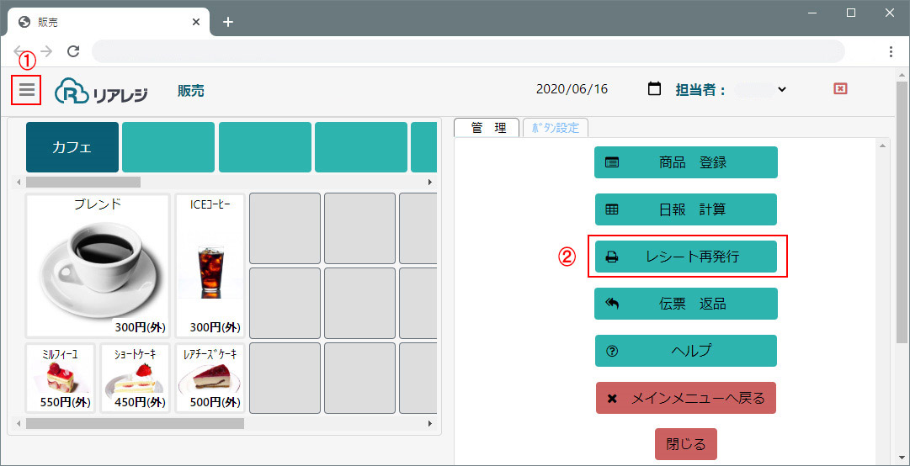The height and width of the screenshot is (466, 910).
Task: Click the browser address bar
Action: tap(468, 51)
